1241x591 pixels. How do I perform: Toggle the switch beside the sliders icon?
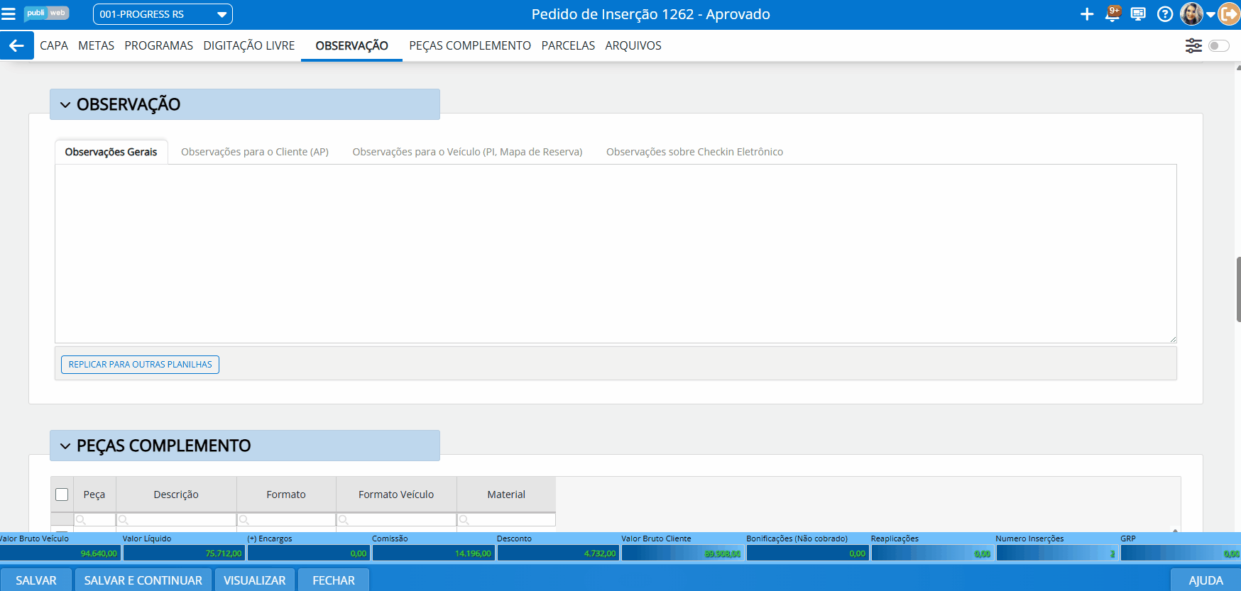(x=1218, y=45)
